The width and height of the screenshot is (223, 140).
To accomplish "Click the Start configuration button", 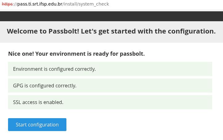I will [37, 125].
